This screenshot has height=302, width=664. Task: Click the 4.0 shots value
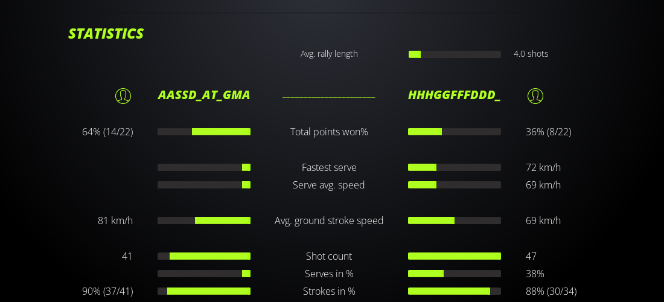(x=531, y=54)
